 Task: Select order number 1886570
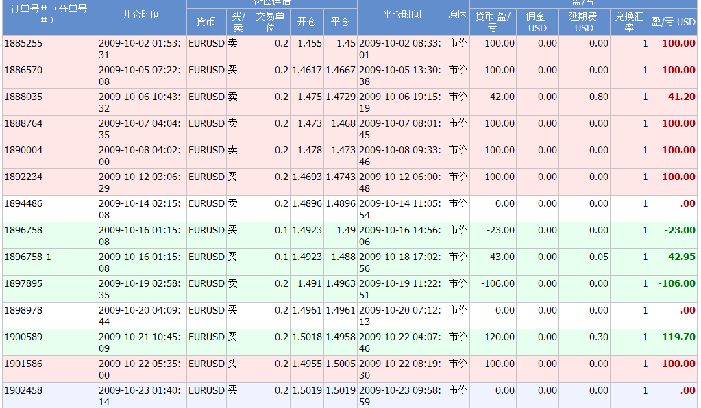click(24, 70)
